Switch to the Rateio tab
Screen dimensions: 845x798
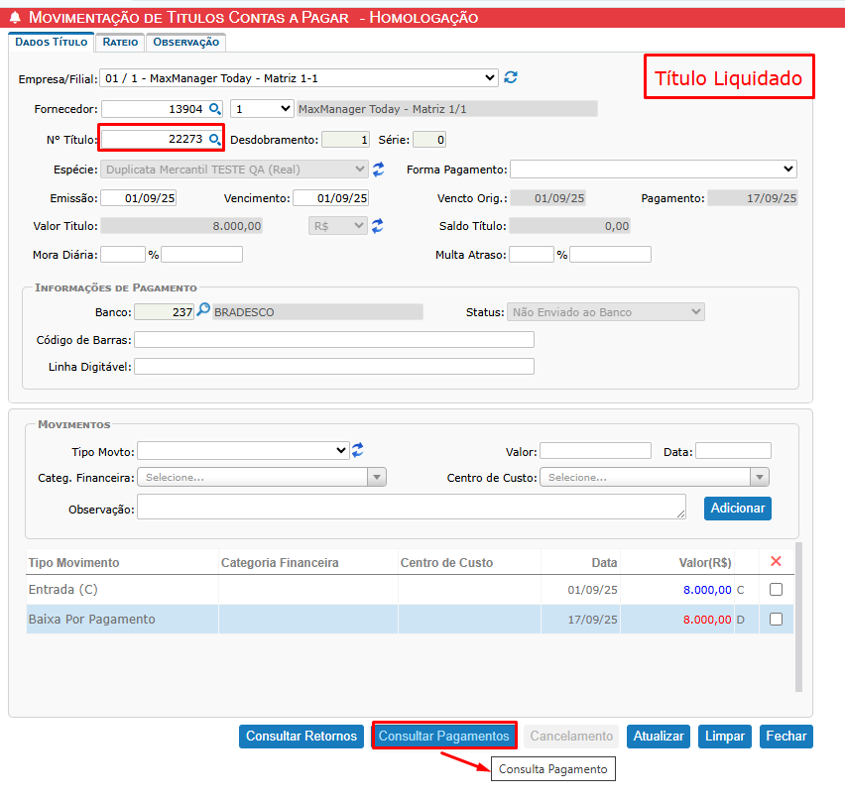(120, 43)
